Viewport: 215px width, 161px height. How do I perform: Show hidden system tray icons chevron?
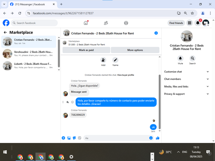pos(178,152)
